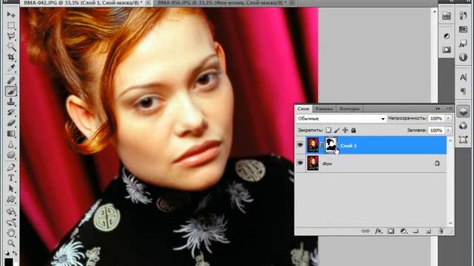This screenshot has width=474, height=266.
Task: Click the link layers button
Action: [x=365, y=231]
